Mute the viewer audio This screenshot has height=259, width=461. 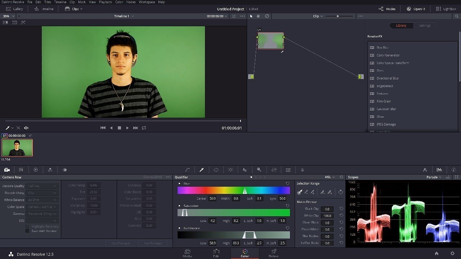click(26, 128)
